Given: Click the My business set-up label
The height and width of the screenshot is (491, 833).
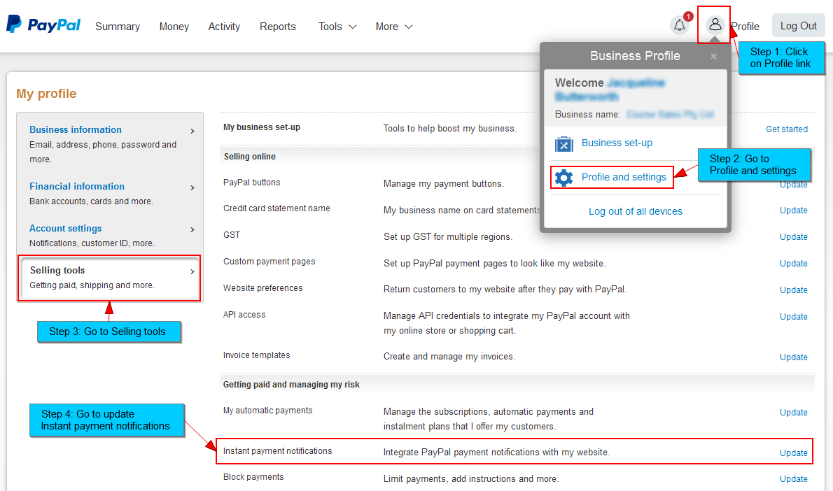Looking at the screenshot, I should [x=262, y=127].
